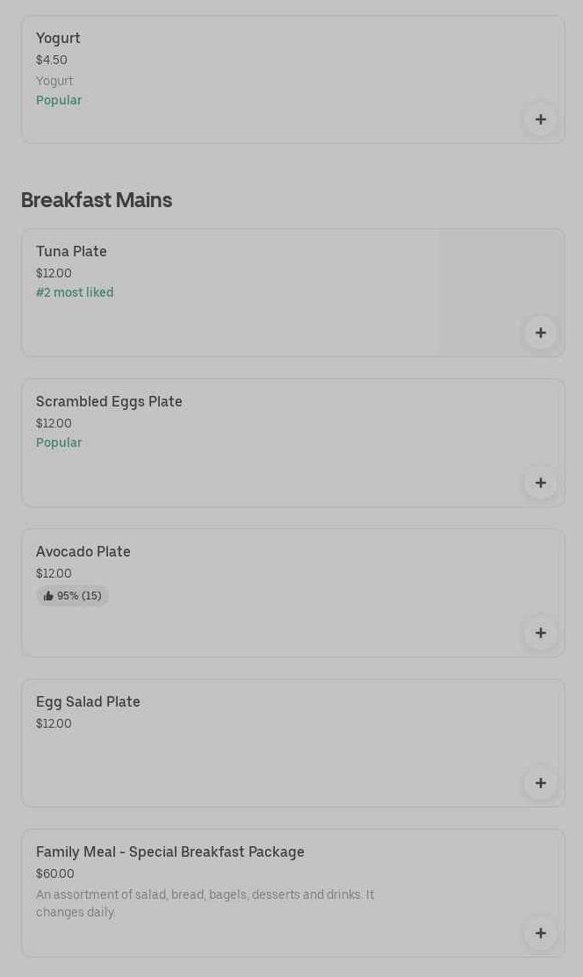The height and width of the screenshot is (977, 583).
Task: Open Scrambled Eggs Plate item title
Action: click(109, 402)
